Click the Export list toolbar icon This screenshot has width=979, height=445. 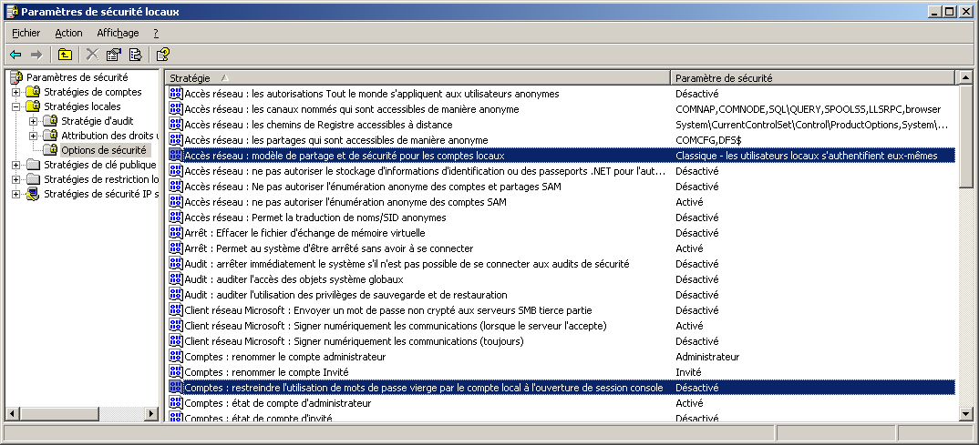(135, 55)
